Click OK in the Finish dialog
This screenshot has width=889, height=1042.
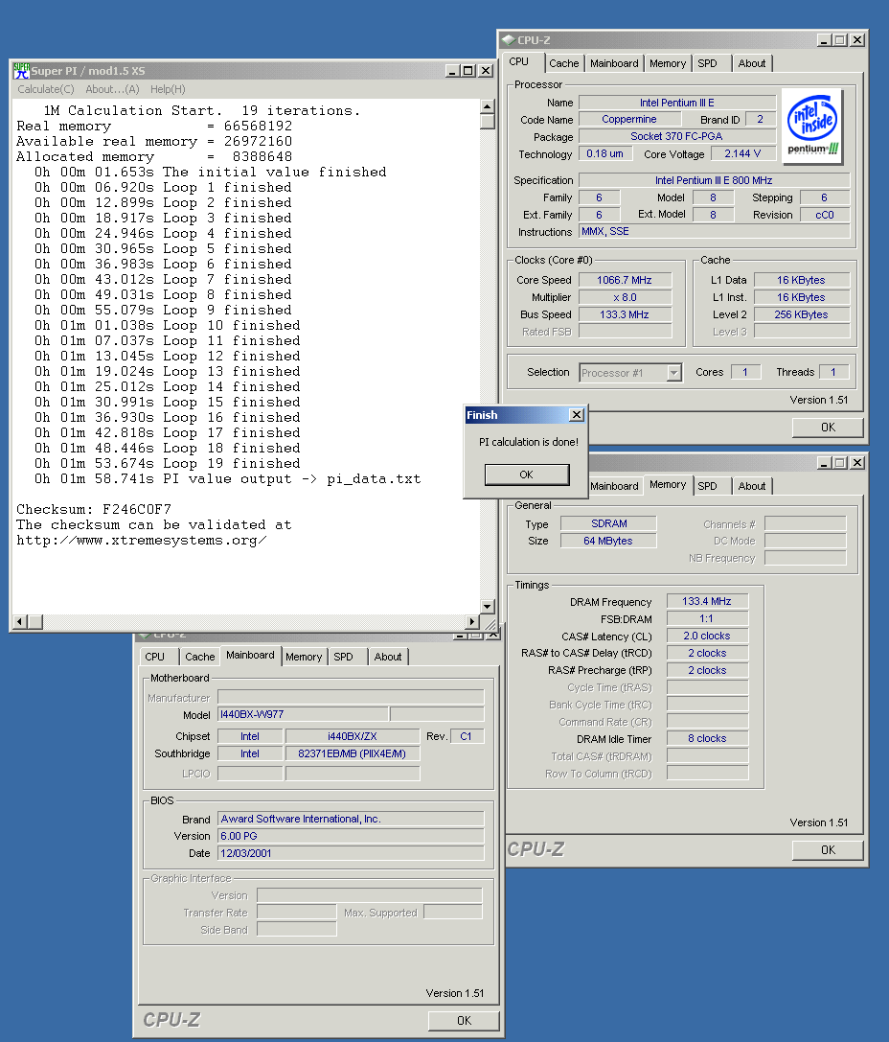point(527,475)
